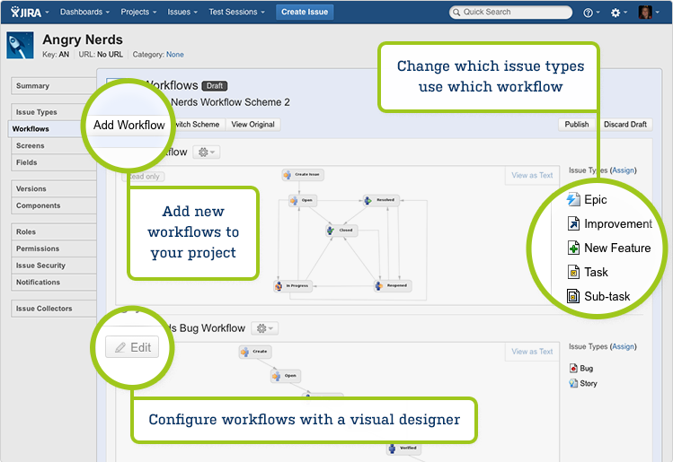
Task: Expand the Projects menu
Action: 138,12
